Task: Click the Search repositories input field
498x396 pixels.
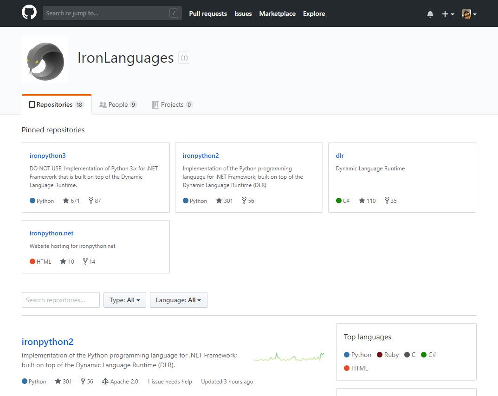Action: coord(61,300)
